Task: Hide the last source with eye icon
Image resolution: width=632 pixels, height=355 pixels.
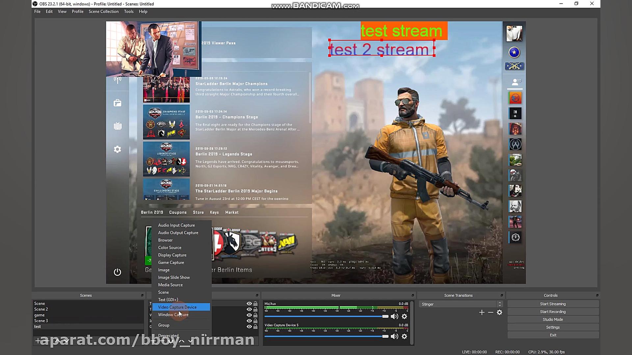Action: 249,326
